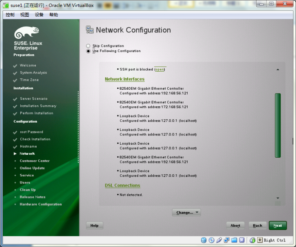Collapse the list via upper scroll arrow
Screen dimensions: 296x247
click(277, 69)
